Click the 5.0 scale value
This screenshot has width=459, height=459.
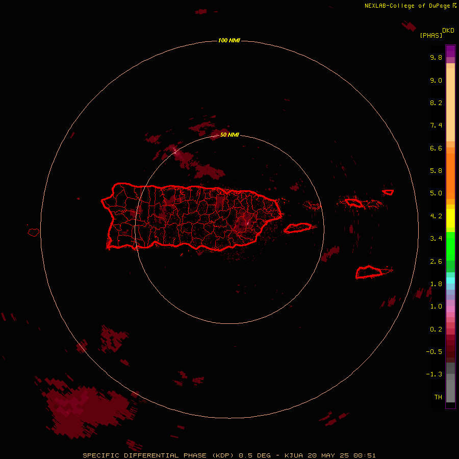(x=436, y=193)
